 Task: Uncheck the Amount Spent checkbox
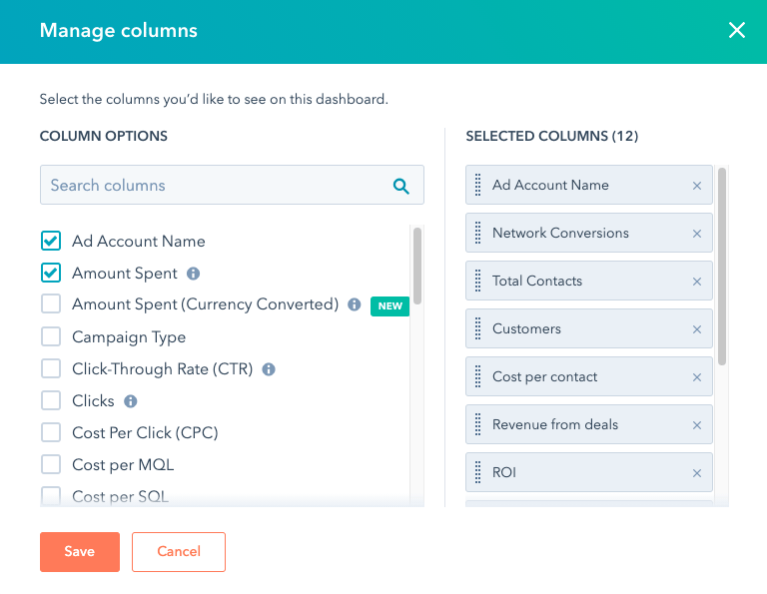[x=51, y=274]
